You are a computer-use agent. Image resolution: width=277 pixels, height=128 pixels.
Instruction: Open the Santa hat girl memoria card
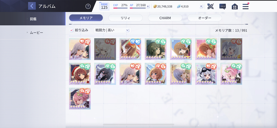pyautogui.click(x=80, y=74)
